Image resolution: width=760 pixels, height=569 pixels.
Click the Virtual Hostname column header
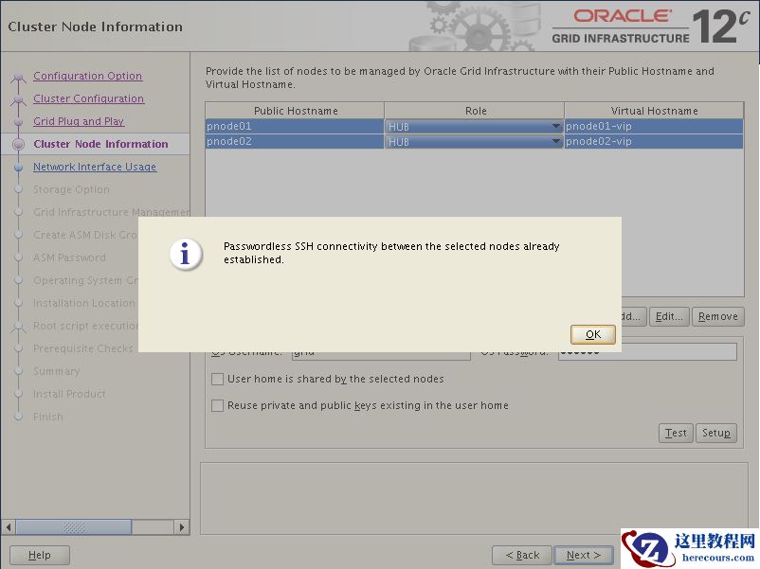coord(654,111)
